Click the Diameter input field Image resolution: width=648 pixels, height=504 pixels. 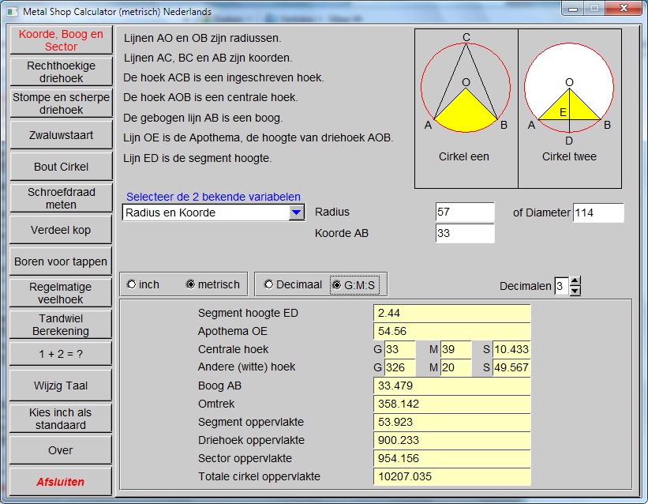pyautogui.click(x=598, y=213)
